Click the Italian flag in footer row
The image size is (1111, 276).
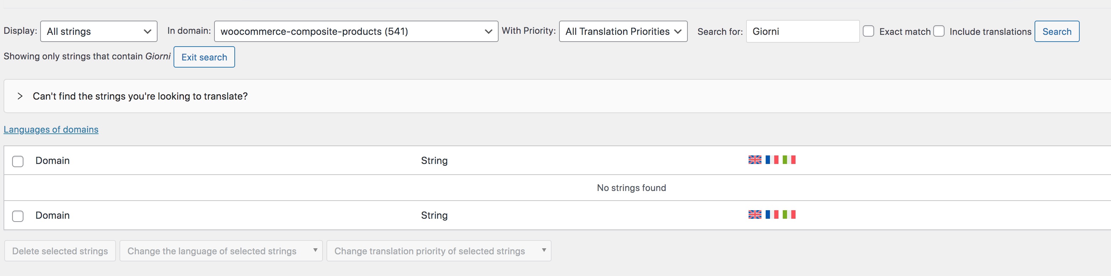[789, 215]
